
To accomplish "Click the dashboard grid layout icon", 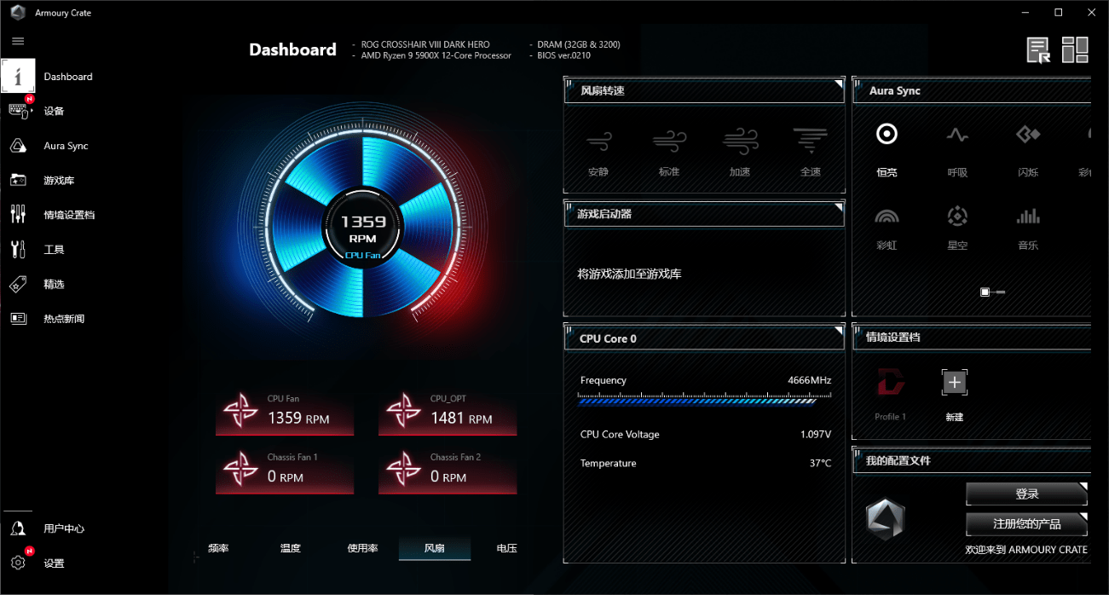I will tap(1075, 50).
